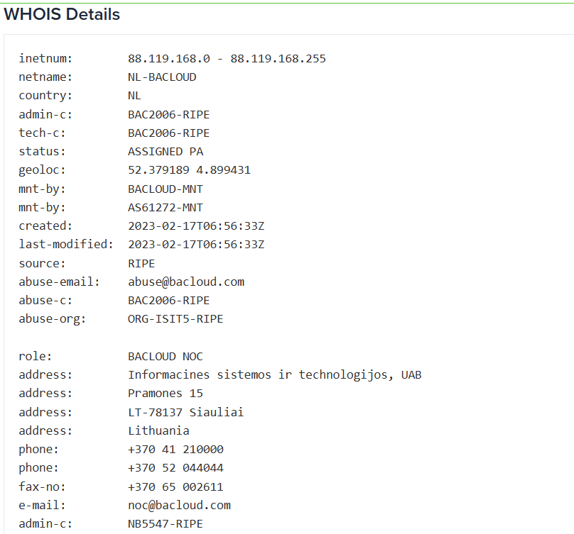Click the country value NL
Image resolution: width=574 pixels, height=534 pixels.
tap(134, 96)
